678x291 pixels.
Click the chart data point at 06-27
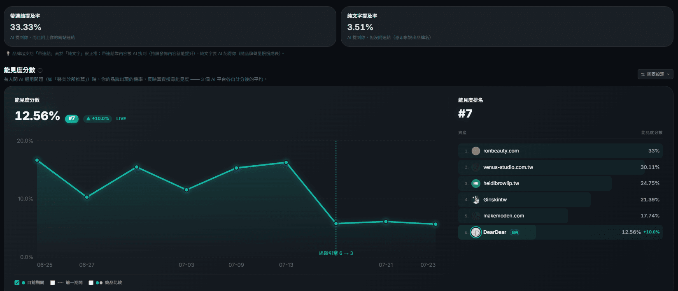coord(87,197)
